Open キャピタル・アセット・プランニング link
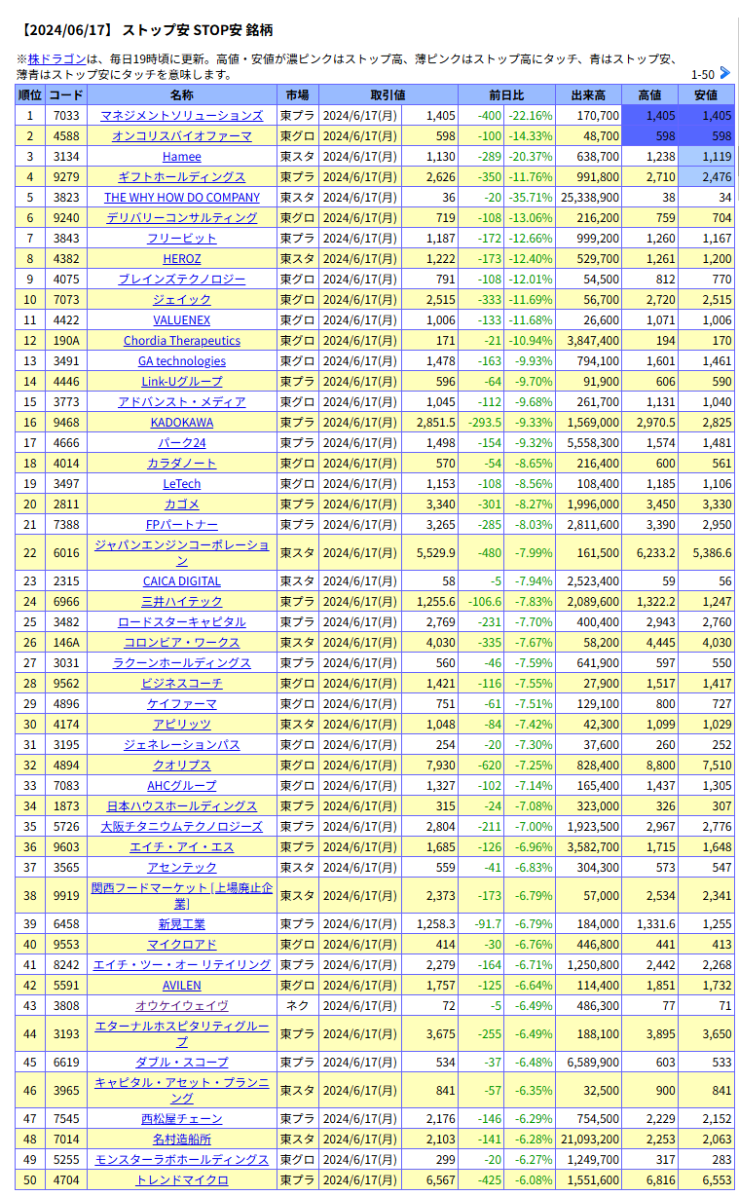The height and width of the screenshot is (1196, 739). 182,1090
